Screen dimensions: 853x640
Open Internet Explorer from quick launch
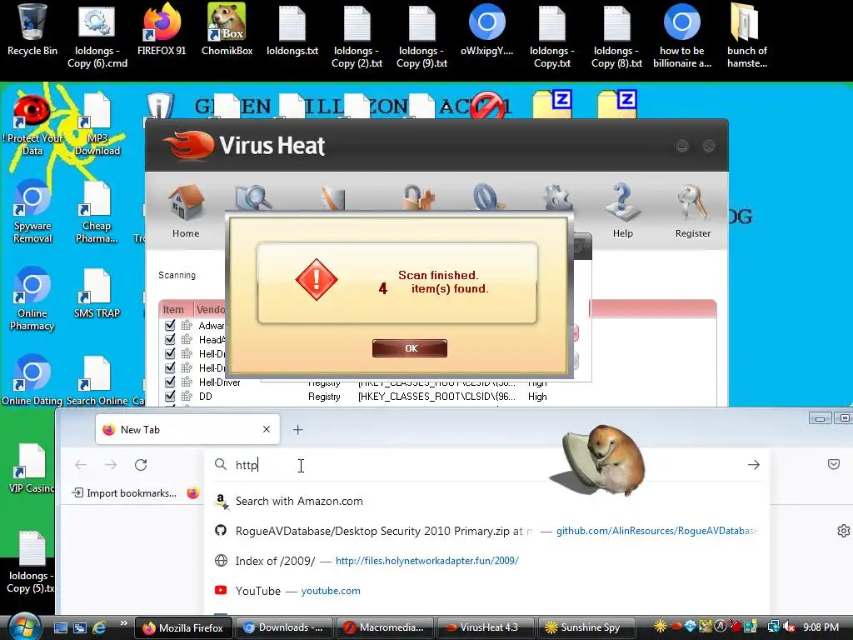tap(99, 627)
